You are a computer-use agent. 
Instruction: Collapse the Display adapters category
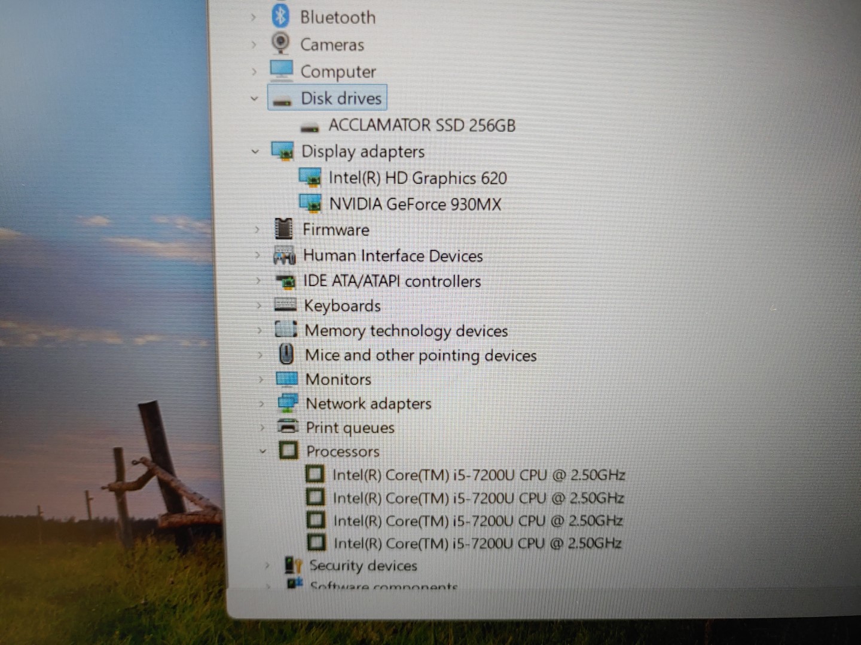click(x=255, y=152)
